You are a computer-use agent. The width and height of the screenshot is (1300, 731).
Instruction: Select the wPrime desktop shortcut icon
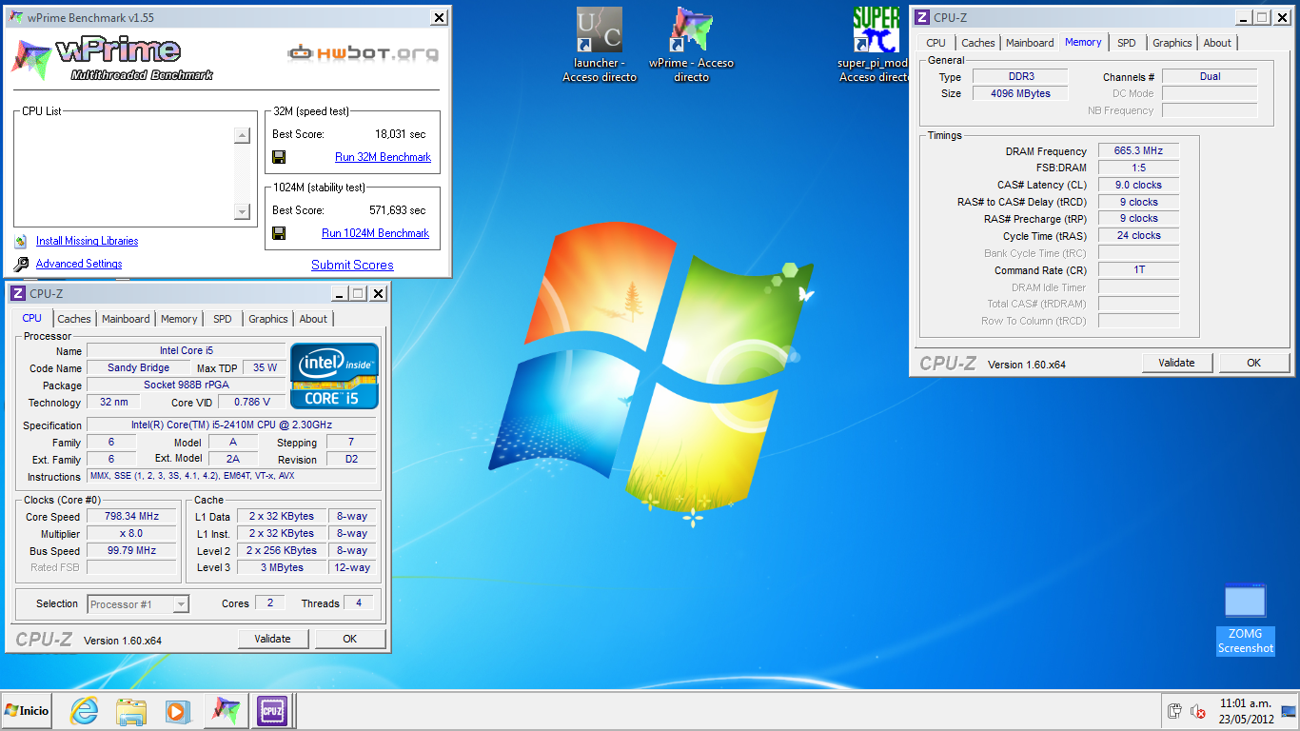click(692, 44)
